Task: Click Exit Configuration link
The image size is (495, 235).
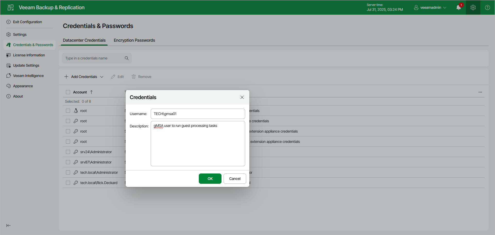Action: pyautogui.click(x=27, y=22)
